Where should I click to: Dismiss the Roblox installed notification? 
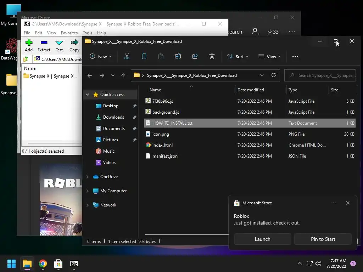click(348, 203)
